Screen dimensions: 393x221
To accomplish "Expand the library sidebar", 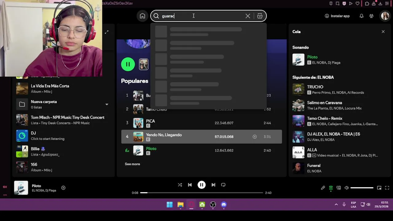I will tap(107, 32).
